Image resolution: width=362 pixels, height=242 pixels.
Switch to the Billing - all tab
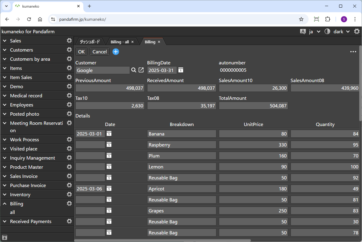(120, 42)
